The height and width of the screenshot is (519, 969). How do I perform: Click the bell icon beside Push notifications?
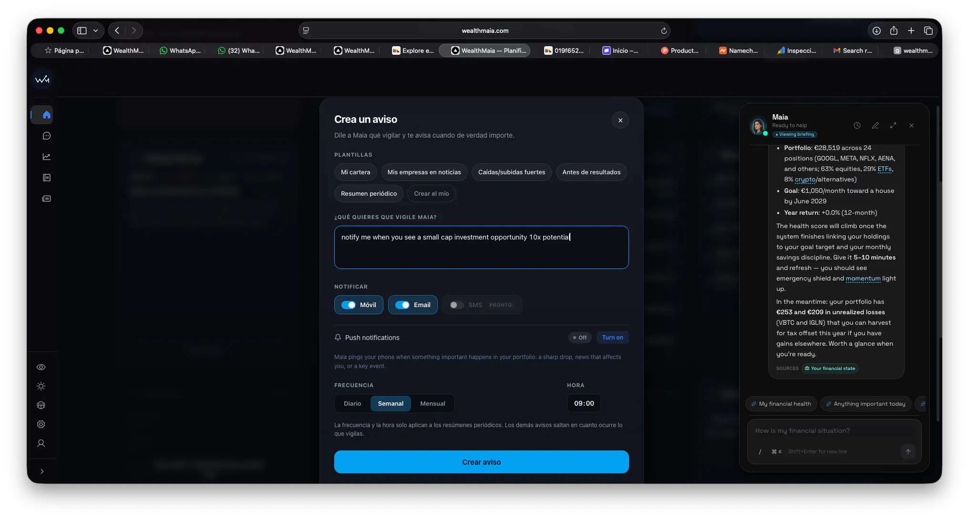[x=338, y=338]
